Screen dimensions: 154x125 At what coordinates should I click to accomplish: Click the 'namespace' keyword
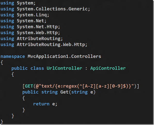[x=13, y=57]
